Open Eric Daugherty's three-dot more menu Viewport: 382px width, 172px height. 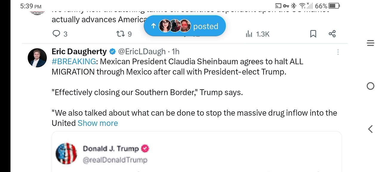(x=338, y=52)
